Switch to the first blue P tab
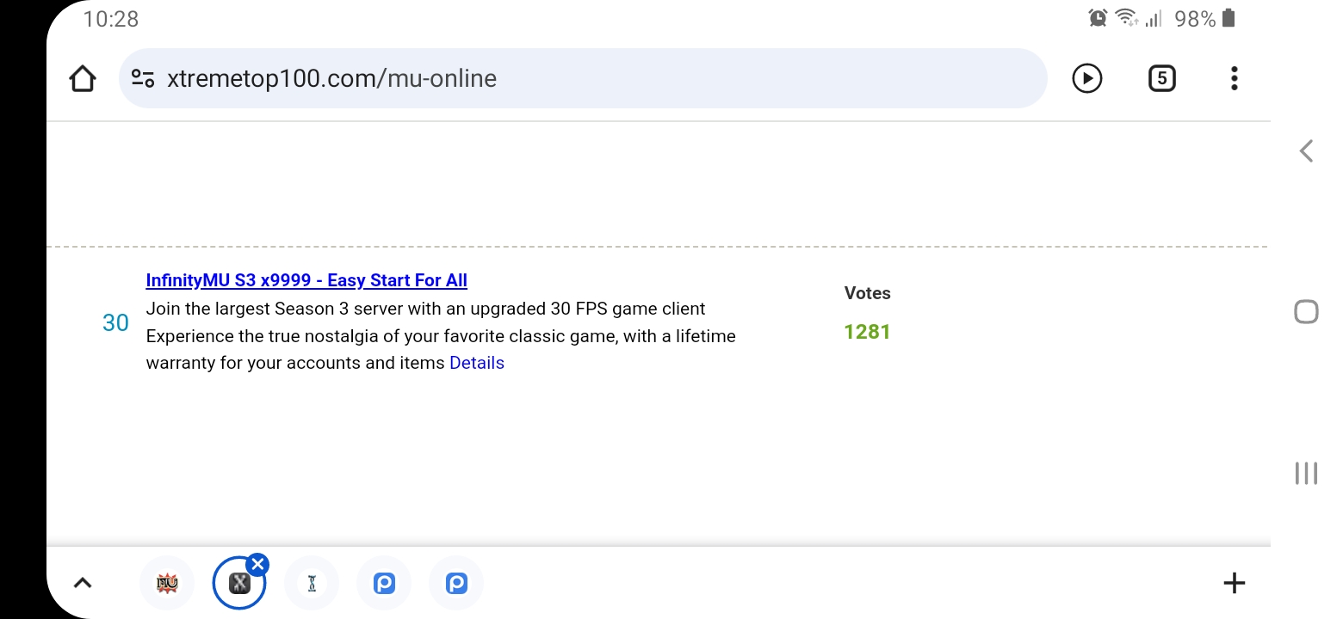 [x=384, y=583]
